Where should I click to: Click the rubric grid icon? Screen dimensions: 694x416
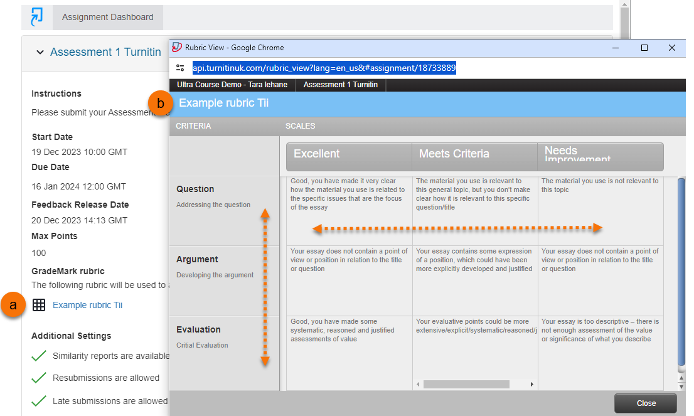click(39, 305)
